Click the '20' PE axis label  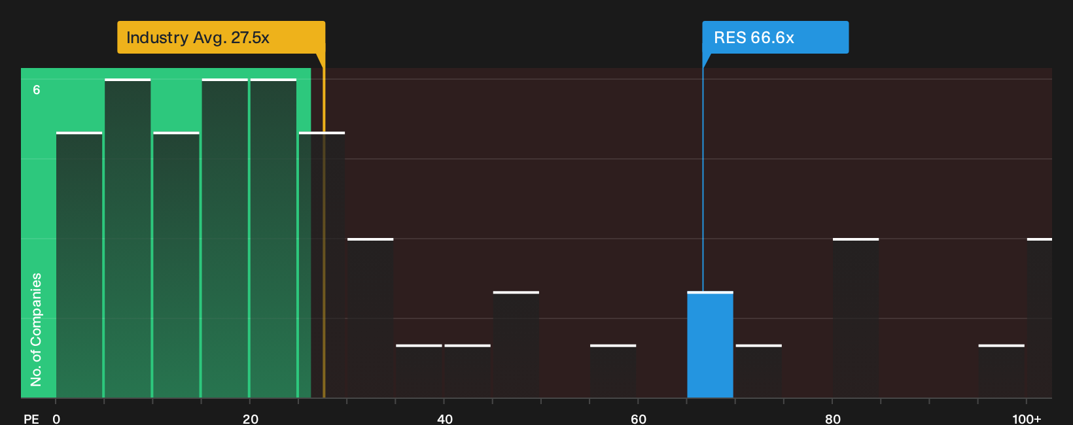click(x=251, y=418)
